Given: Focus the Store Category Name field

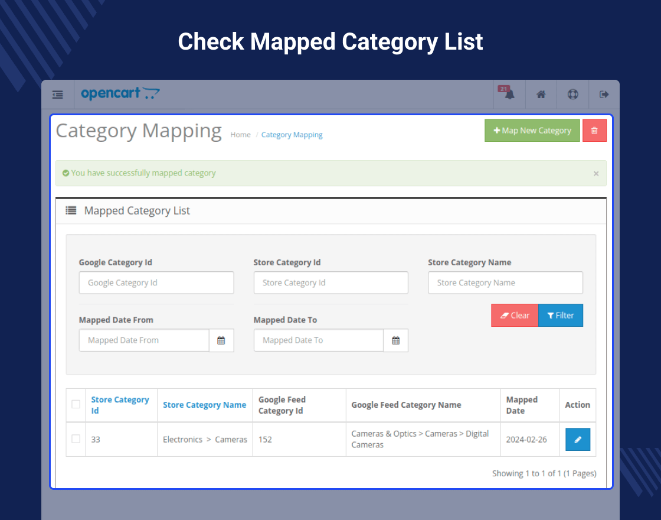Looking at the screenshot, I should 505,283.
